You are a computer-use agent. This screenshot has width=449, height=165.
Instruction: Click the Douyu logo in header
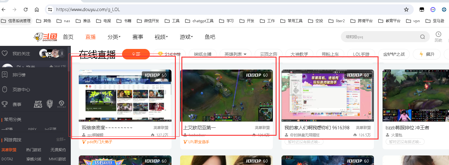(45, 37)
